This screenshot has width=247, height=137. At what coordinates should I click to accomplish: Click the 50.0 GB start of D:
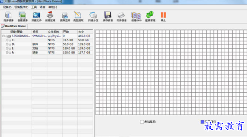[68, 44]
